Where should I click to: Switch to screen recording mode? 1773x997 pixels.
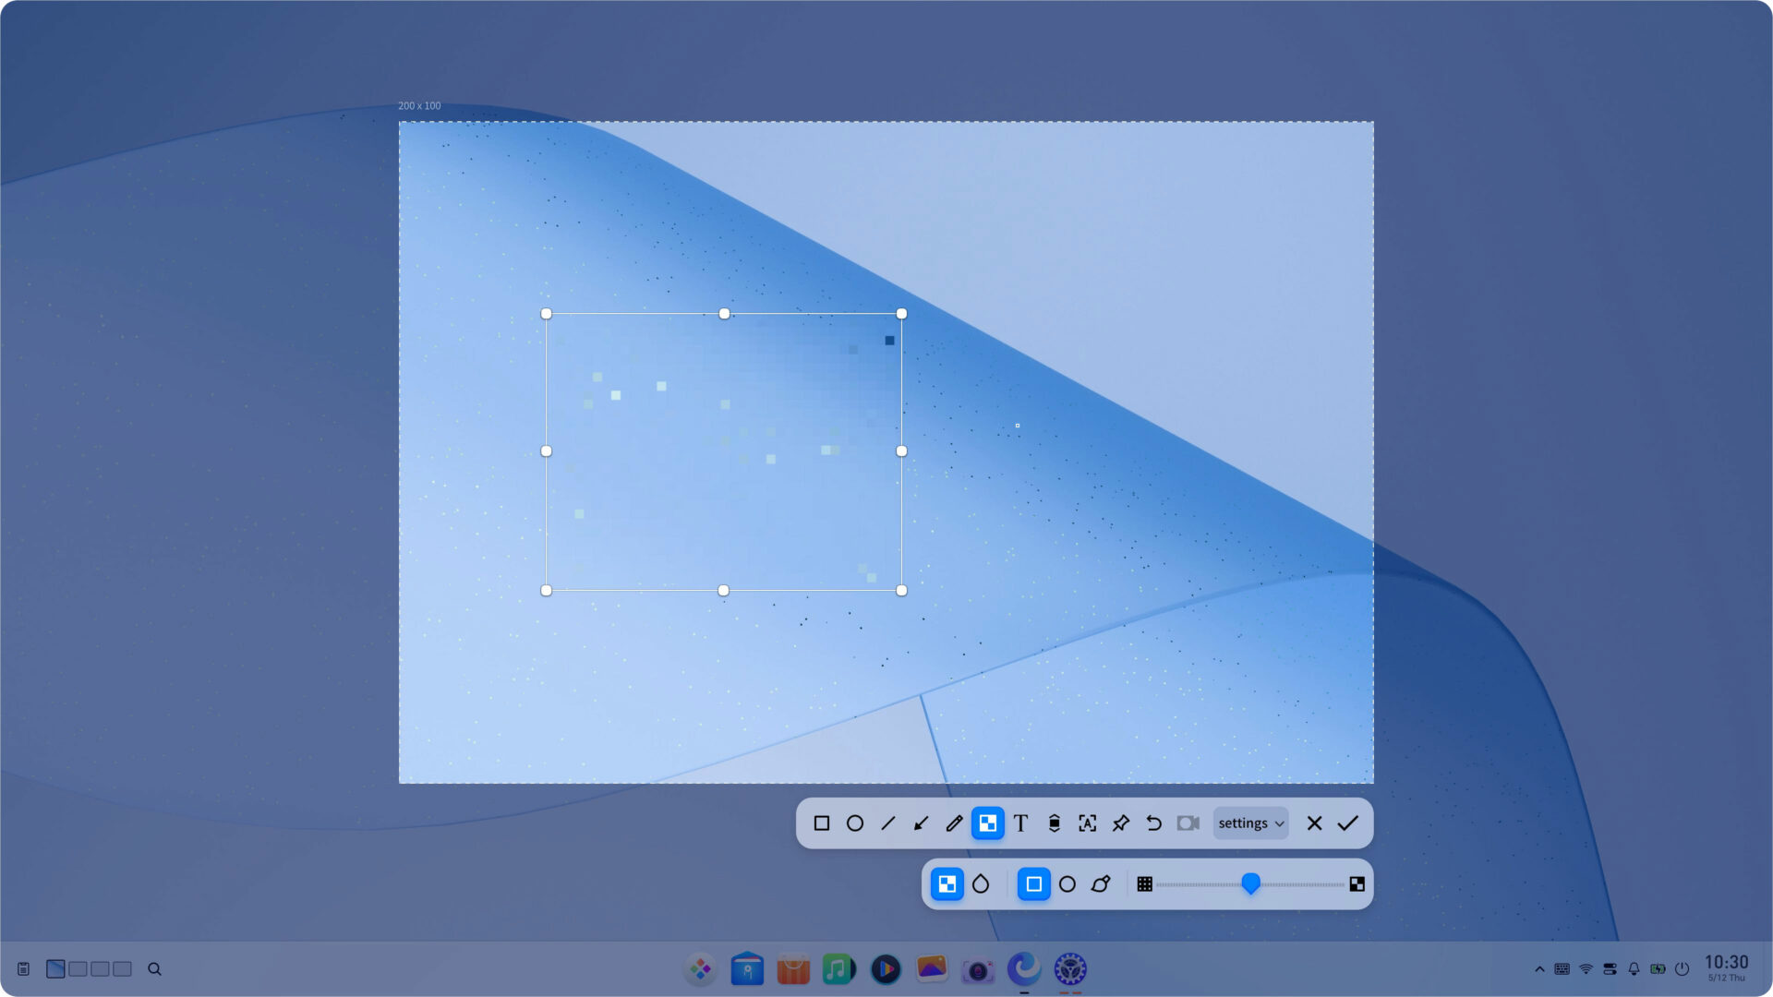coord(1187,823)
